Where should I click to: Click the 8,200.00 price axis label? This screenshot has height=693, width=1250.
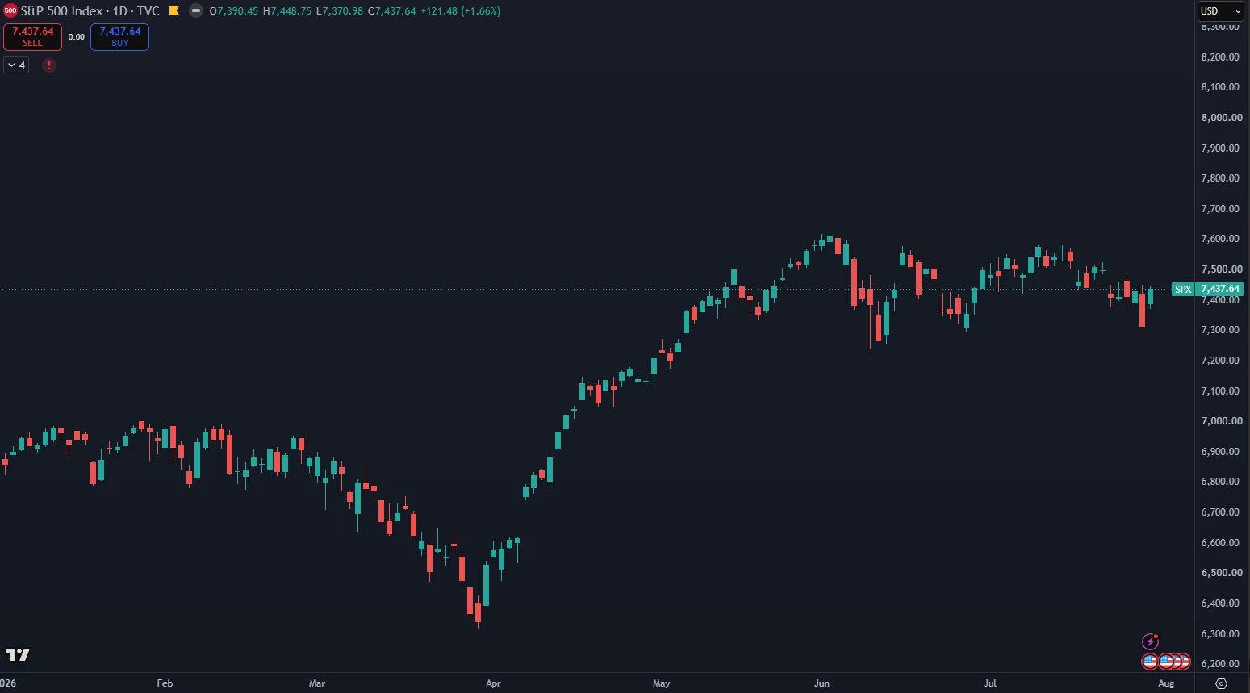pyautogui.click(x=1220, y=57)
